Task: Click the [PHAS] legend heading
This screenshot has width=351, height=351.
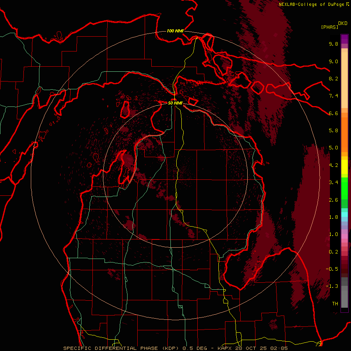Action: coord(330,27)
